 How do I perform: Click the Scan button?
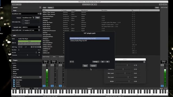pos(45,8)
